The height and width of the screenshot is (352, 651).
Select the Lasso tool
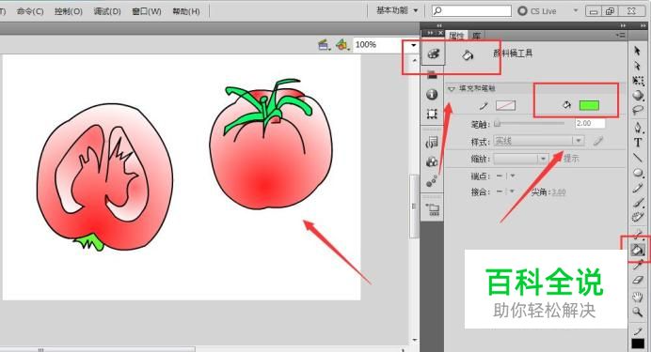tap(638, 110)
